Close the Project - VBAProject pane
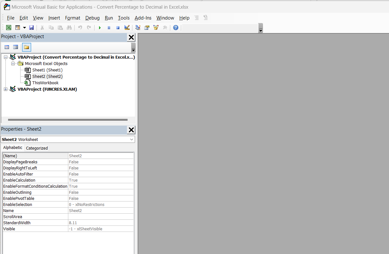Image resolution: width=389 pixels, height=254 pixels. tap(131, 37)
